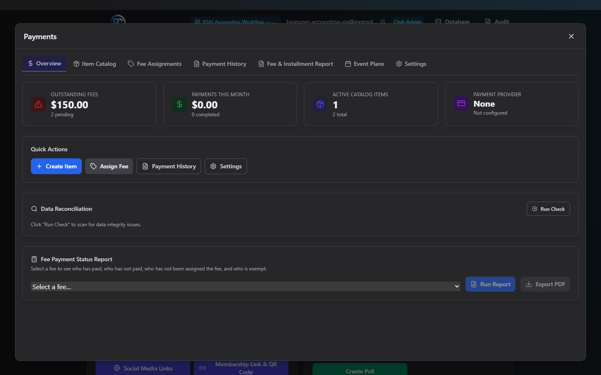The width and height of the screenshot is (601, 375).
Task: Expand the Select a fee dropdown
Action: [245, 287]
